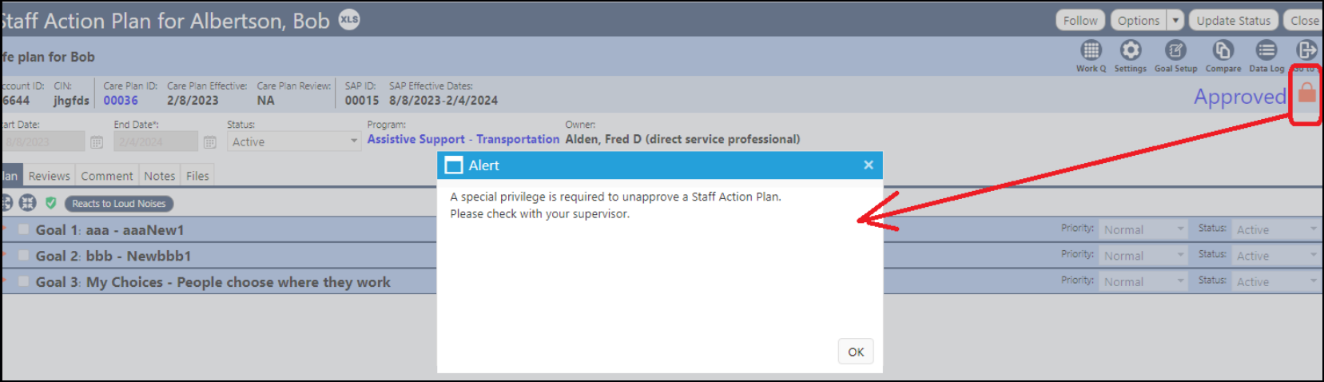Click the orange lock icon beside Approved
The image size is (1324, 382).
[1306, 94]
